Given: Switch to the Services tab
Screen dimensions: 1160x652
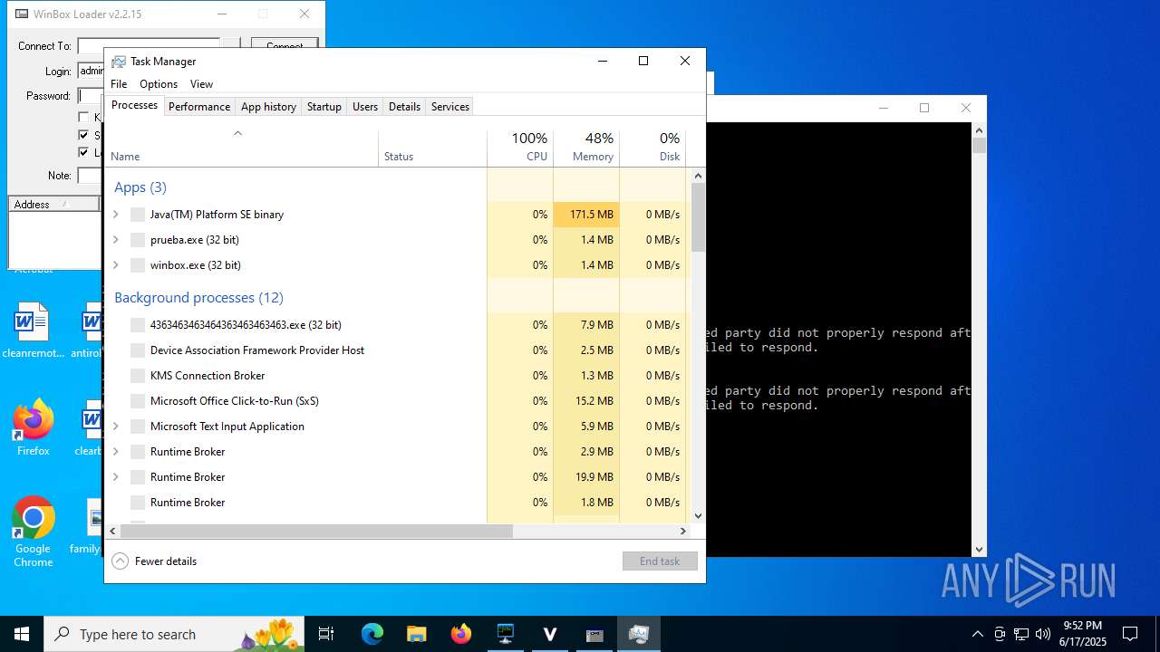Looking at the screenshot, I should click(450, 107).
